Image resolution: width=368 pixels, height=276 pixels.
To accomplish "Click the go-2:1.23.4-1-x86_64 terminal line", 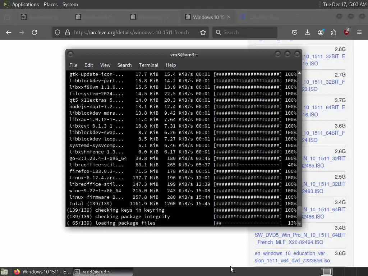I will click(183, 158).
